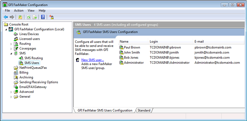Open the Action menu

(x=19, y=10)
